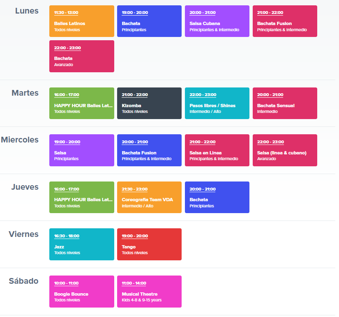Image resolution: width=339 pixels, height=317 pixels.
Task: Open Boogie Bounce Saturday class
Action: [82, 292]
